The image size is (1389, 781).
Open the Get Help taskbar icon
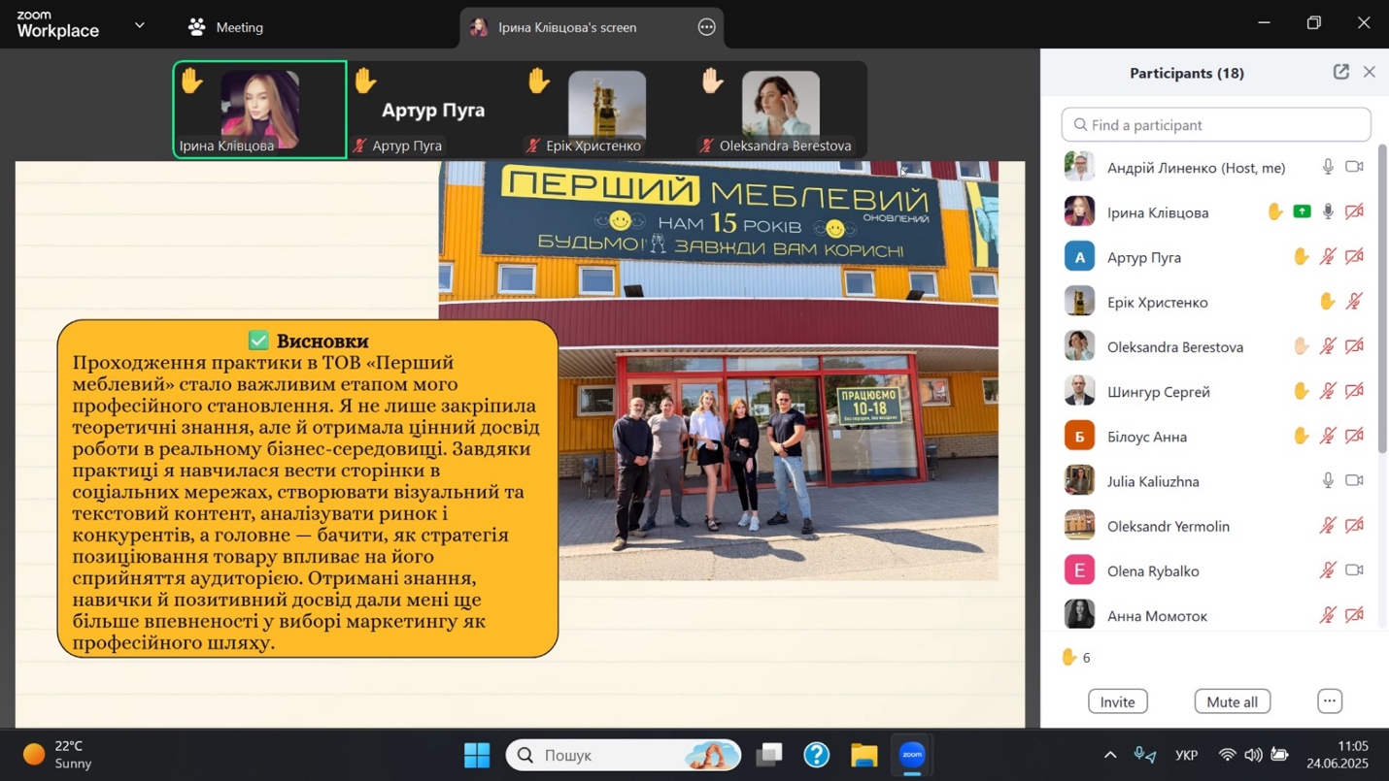pos(817,755)
